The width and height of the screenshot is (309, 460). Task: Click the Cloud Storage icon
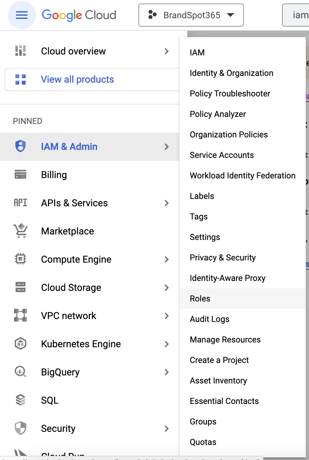(21, 287)
